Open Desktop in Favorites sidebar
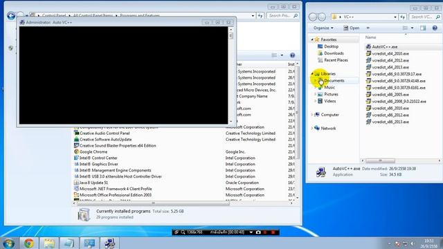Viewport: 443px width, 249px height. point(327,46)
